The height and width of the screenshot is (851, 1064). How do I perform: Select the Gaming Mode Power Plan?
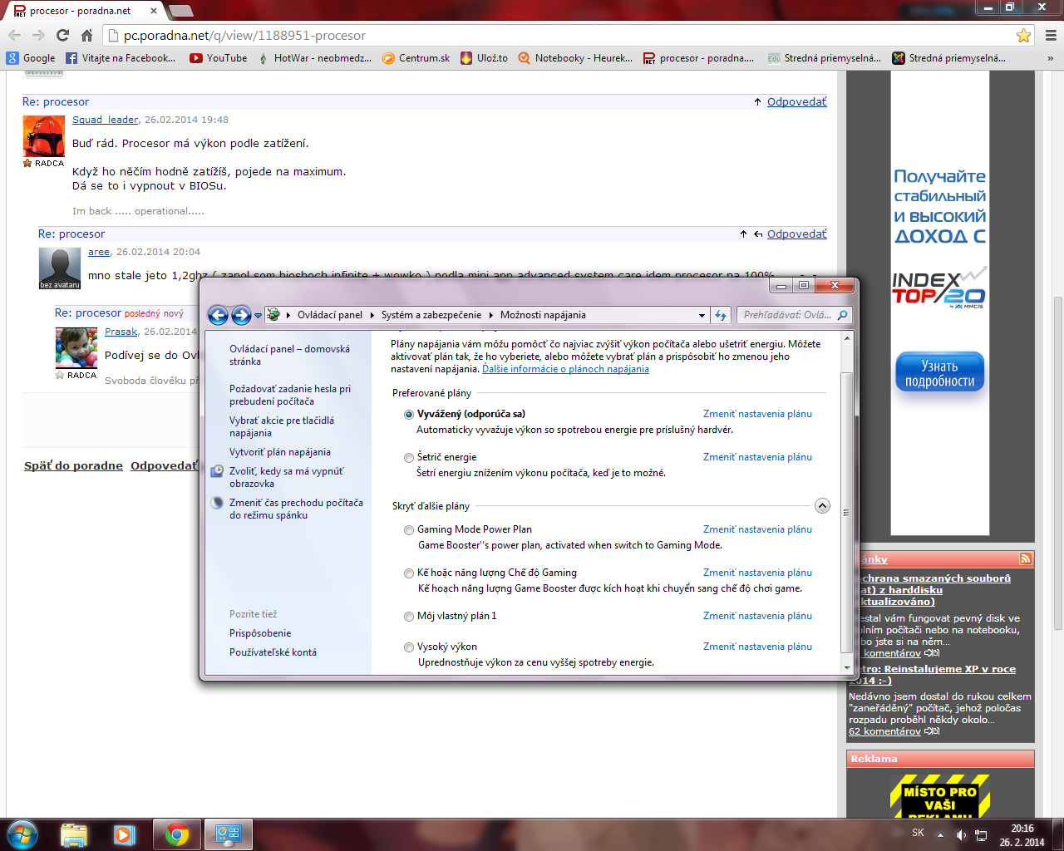tap(409, 529)
